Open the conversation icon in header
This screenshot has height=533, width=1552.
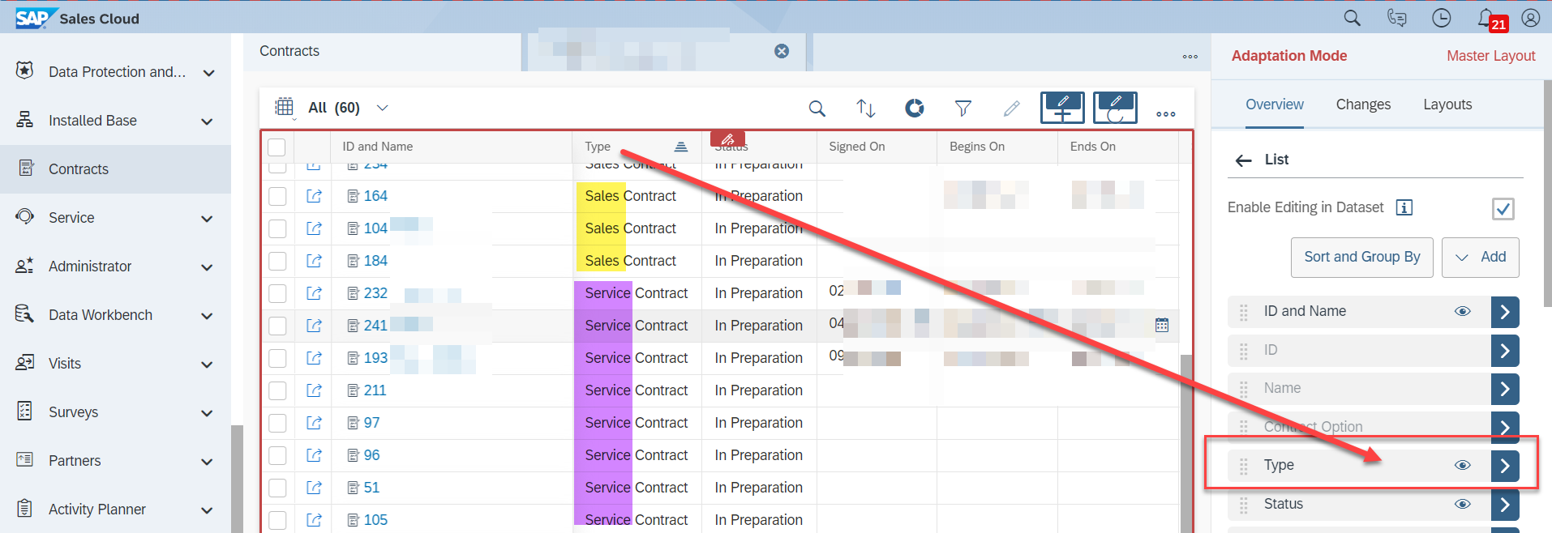(x=1396, y=18)
